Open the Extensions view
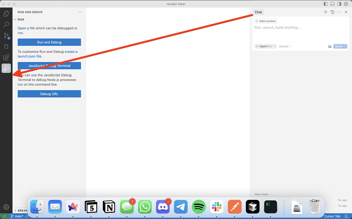 [6, 57]
